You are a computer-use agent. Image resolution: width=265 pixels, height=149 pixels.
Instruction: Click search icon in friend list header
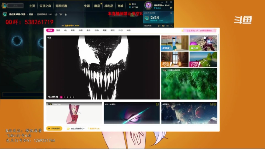172,26
